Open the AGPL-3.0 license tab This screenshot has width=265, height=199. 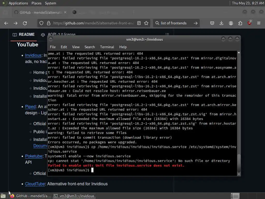58,34
